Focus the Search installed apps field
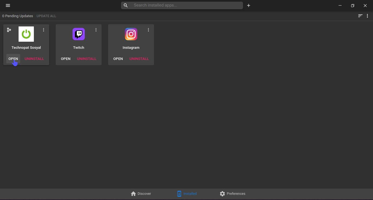373x200 pixels. click(182, 5)
